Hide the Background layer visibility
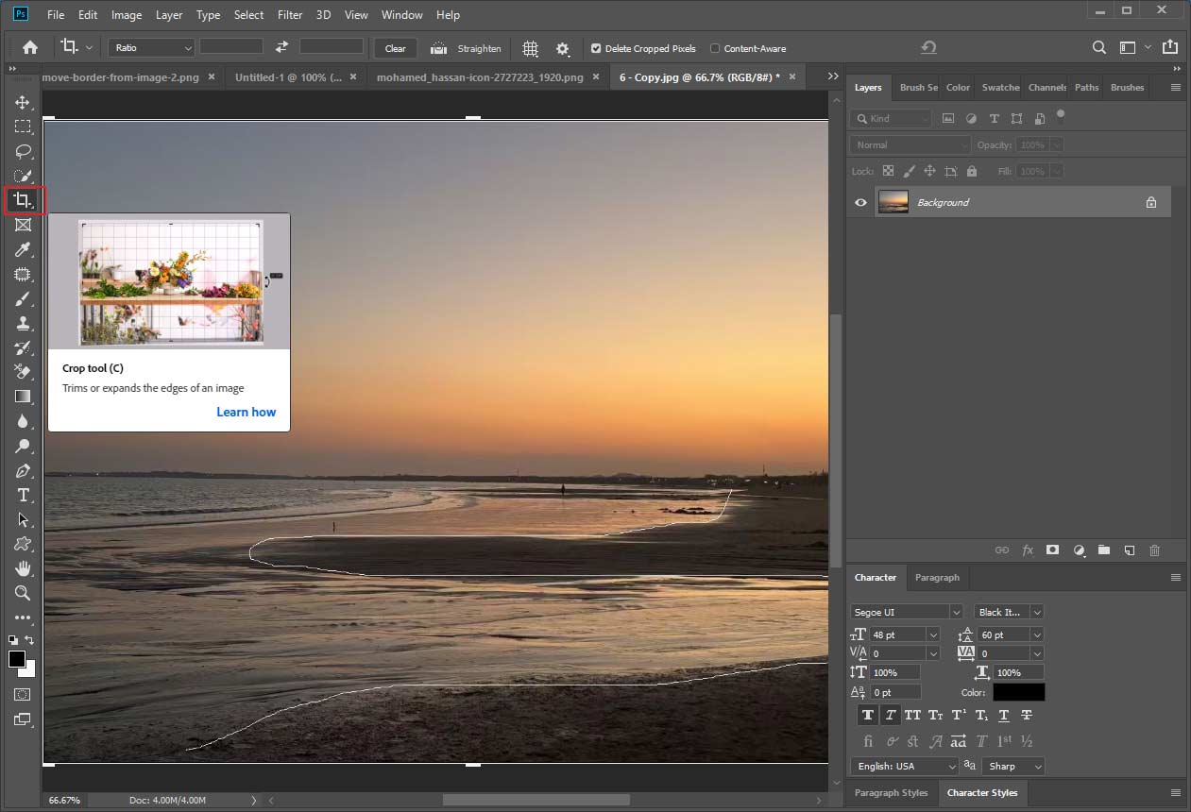Image resolution: width=1191 pixels, height=812 pixels. point(859,202)
